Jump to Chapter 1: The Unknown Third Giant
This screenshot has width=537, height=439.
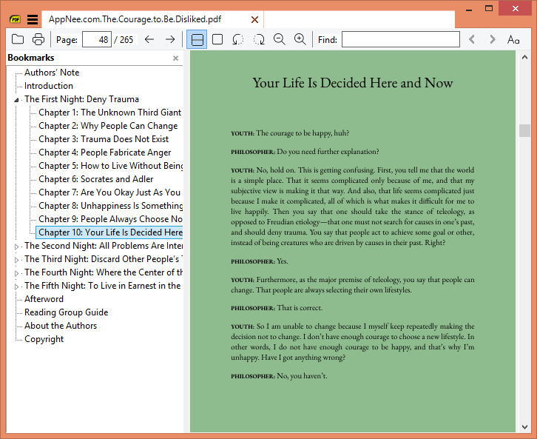pos(109,113)
